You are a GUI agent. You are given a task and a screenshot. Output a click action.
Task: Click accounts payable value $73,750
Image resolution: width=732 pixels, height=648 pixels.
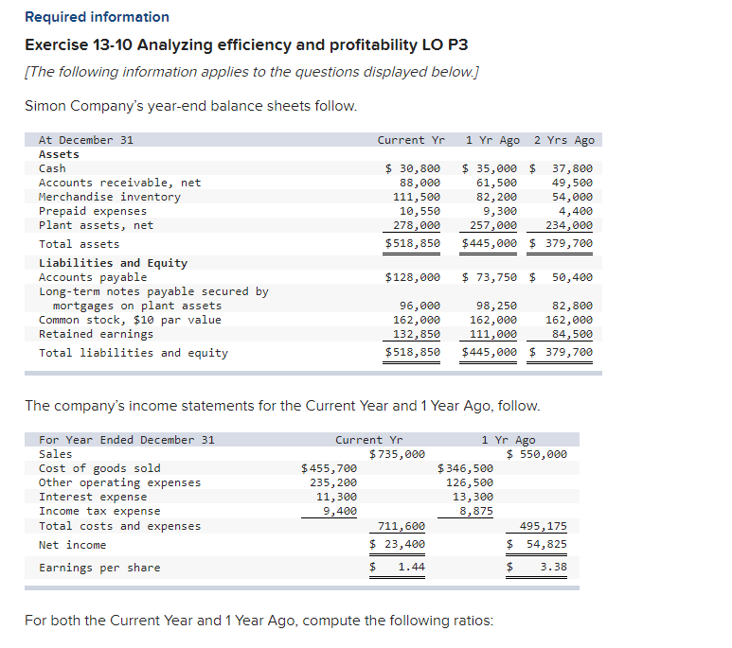(x=490, y=277)
